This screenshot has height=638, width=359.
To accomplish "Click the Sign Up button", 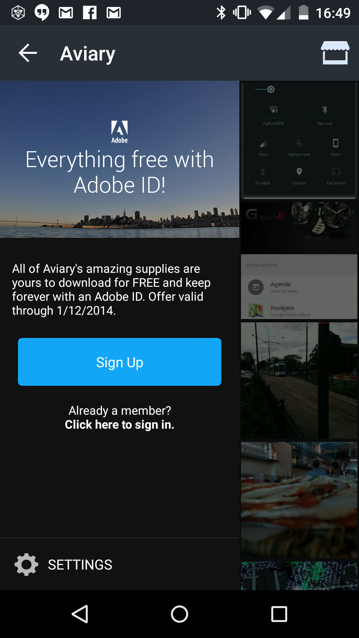I will (x=120, y=362).
